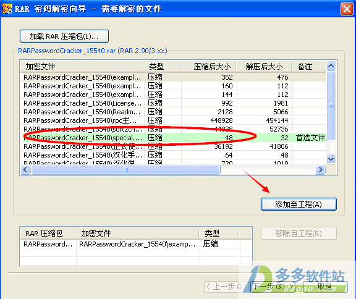The image size is (356, 299).
Task: Click RAR 压缩包 column header in project list
Action: (x=48, y=234)
